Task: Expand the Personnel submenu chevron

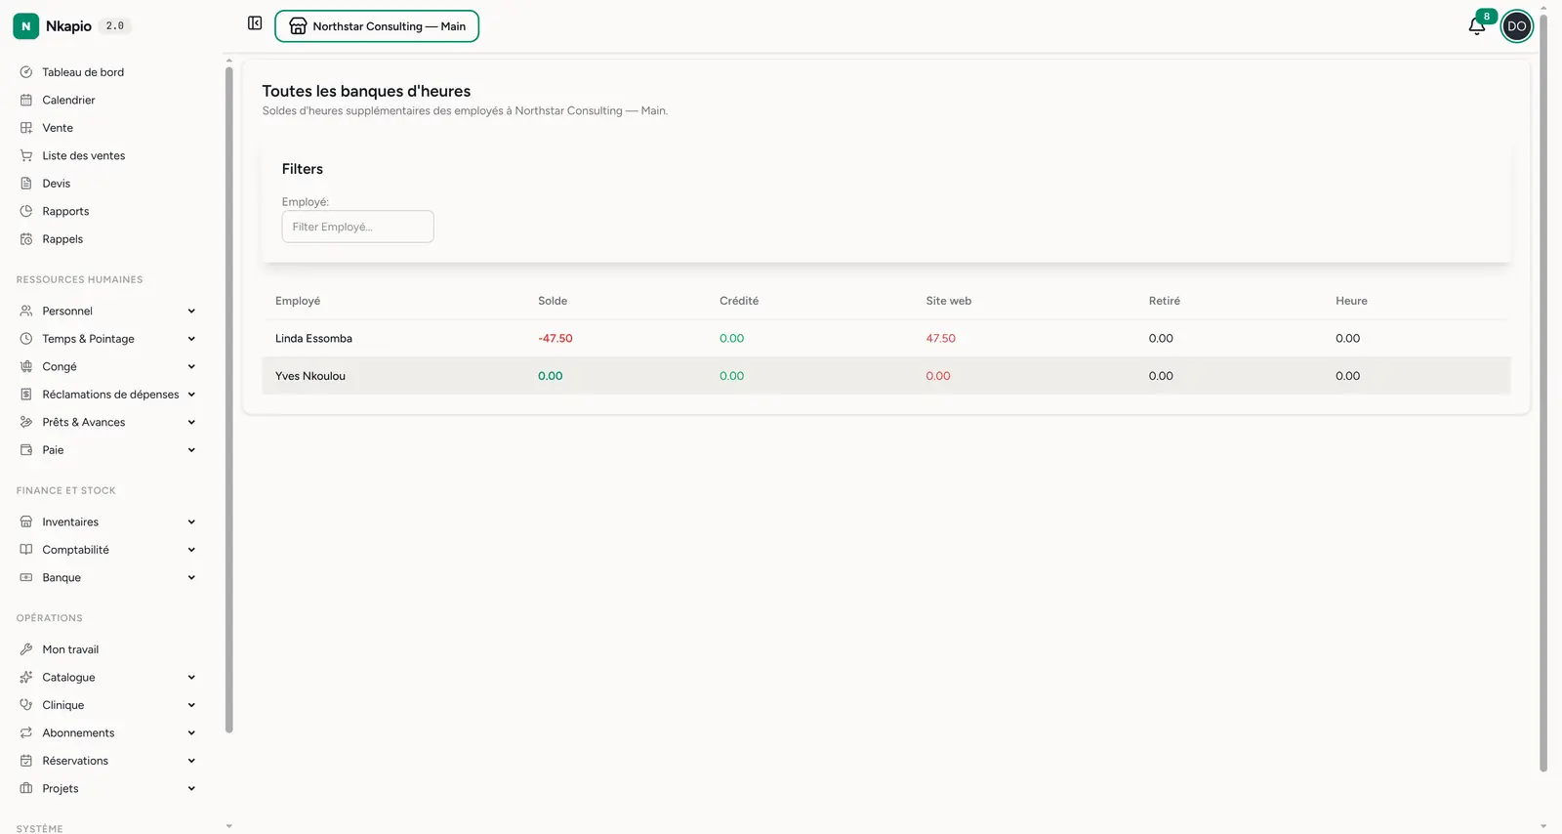Action: (191, 312)
